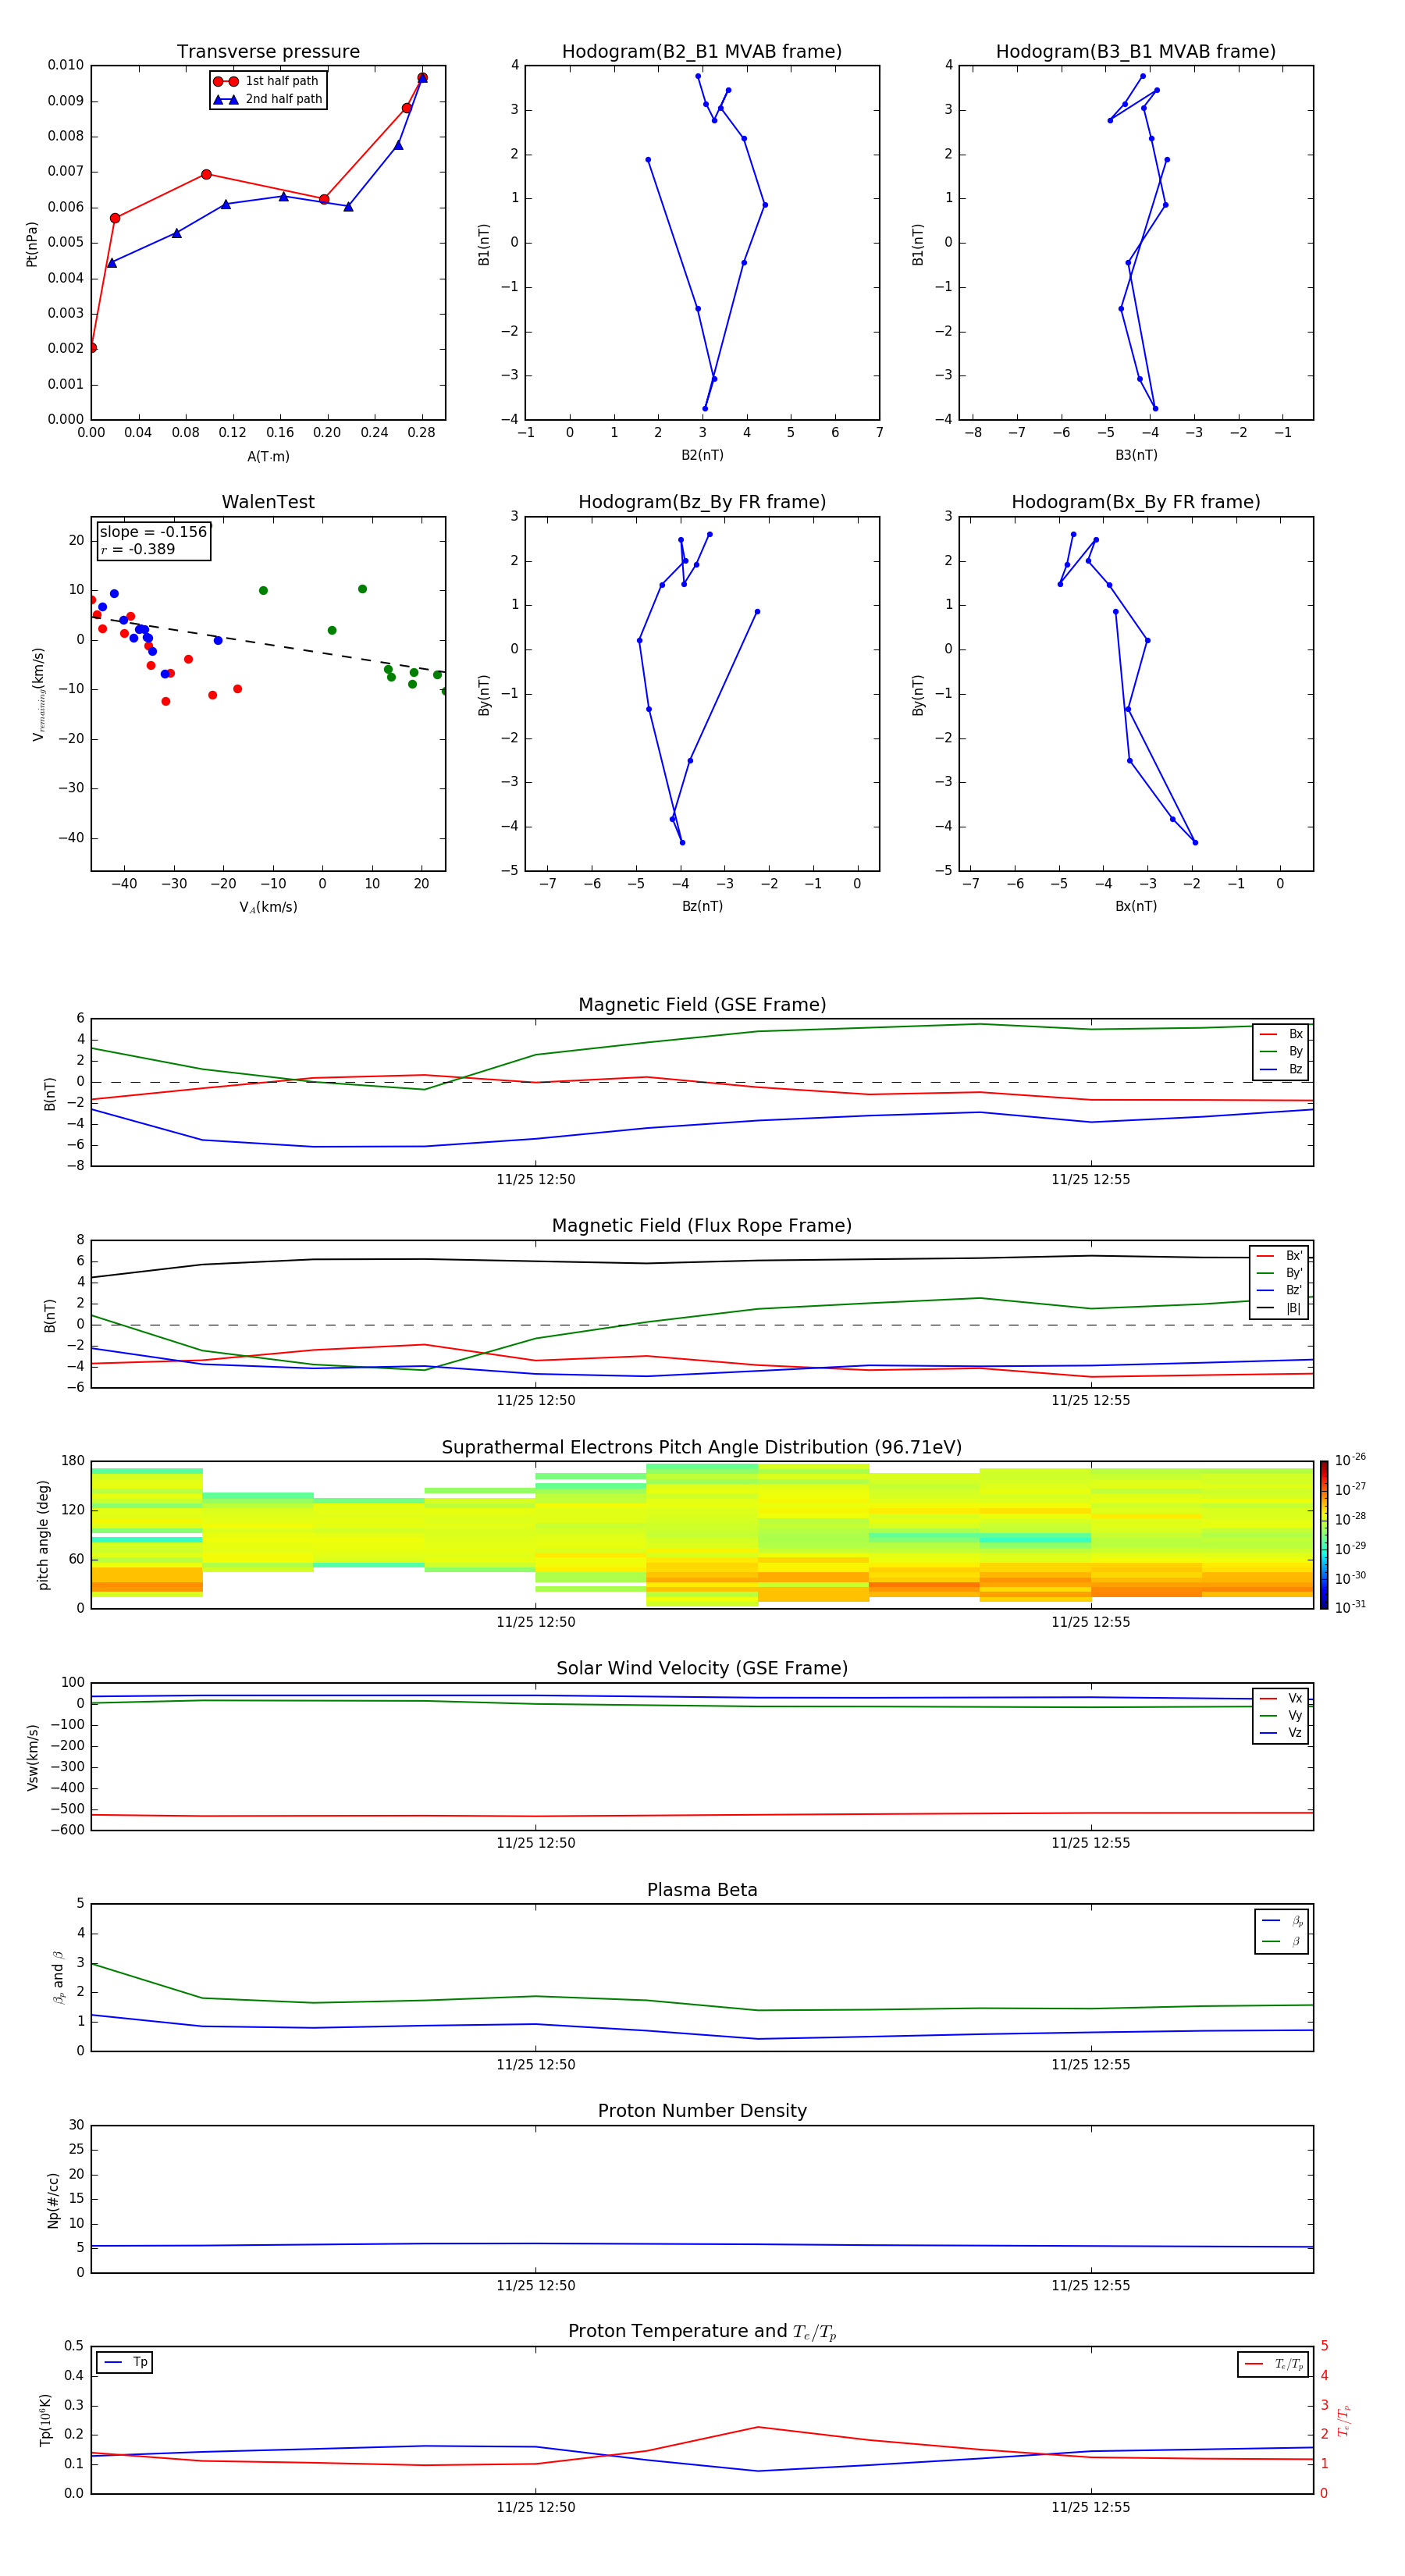
Task: Click the By' legend entry
Action: click(1280, 1273)
